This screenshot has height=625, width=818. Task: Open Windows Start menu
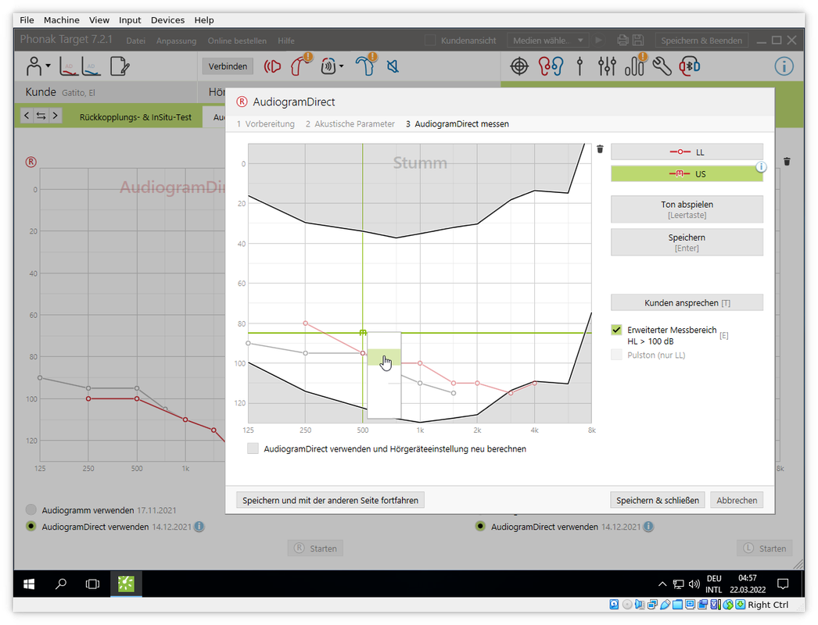pos(29,584)
